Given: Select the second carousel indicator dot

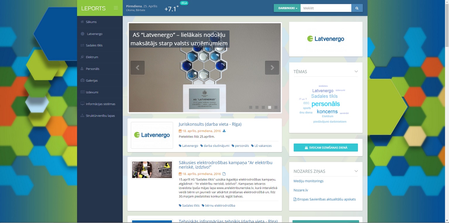Looking at the screenshot, I should click(257, 108).
